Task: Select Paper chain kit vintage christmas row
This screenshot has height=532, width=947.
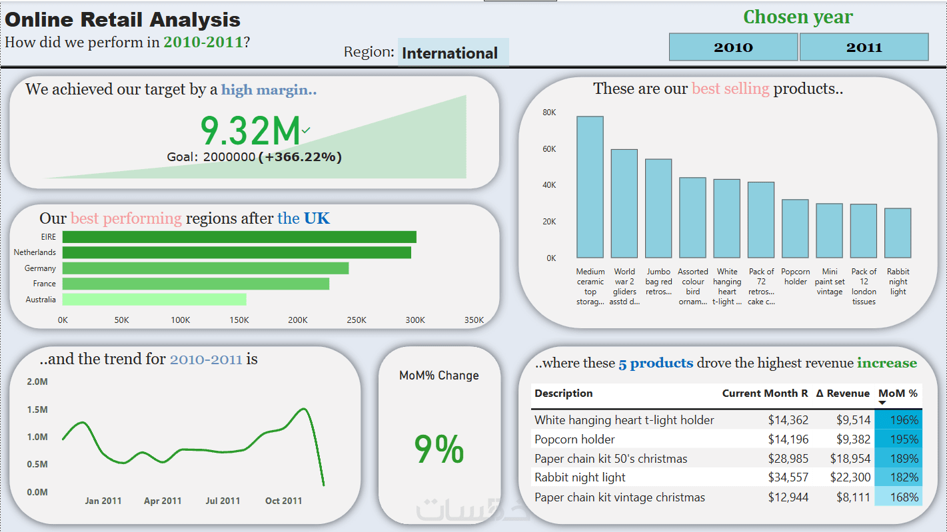Action: click(x=726, y=497)
